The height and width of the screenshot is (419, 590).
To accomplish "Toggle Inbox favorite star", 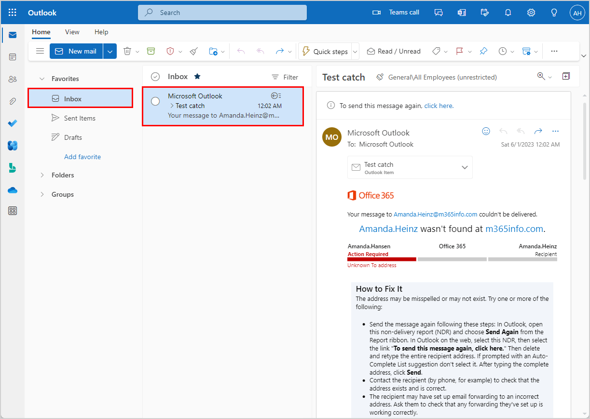I will [197, 76].
